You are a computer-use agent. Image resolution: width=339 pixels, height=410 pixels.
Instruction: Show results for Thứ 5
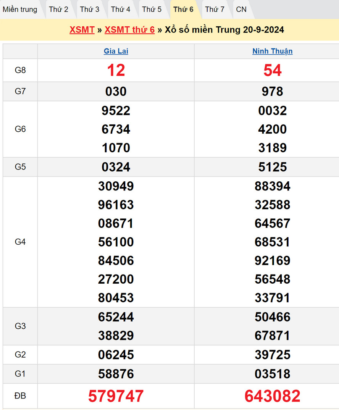(x=152, y=10)
